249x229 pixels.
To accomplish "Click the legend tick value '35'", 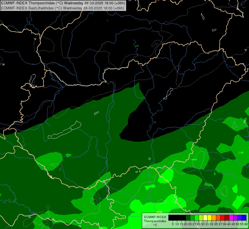I will pos(216,224).
